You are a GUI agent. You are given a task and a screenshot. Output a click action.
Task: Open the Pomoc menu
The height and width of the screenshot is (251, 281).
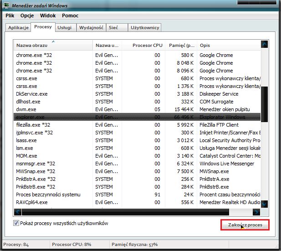point(70,16)
